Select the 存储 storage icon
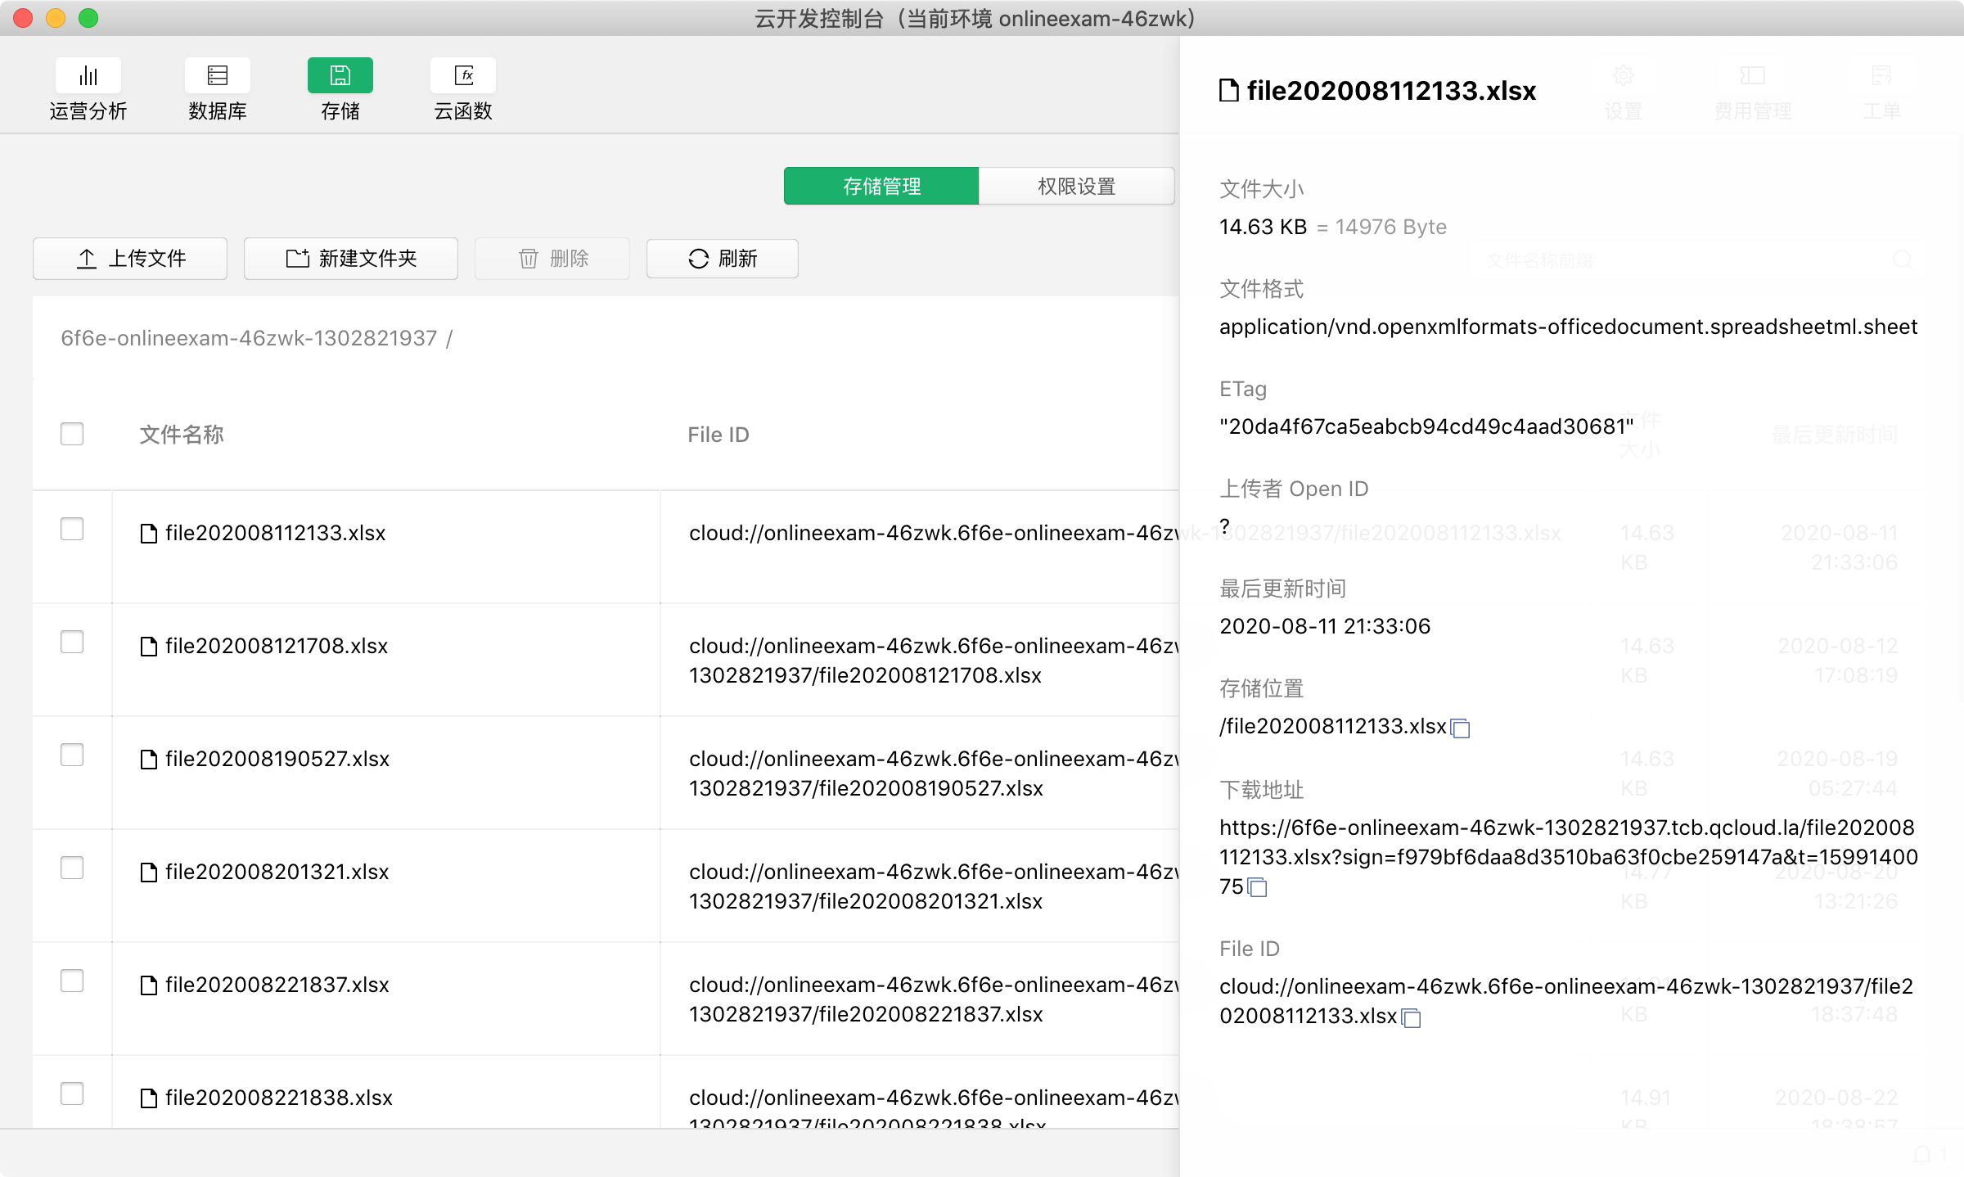Image resolution: width=1964 pixels, height=1177 pixels. [x=340, y=76]
